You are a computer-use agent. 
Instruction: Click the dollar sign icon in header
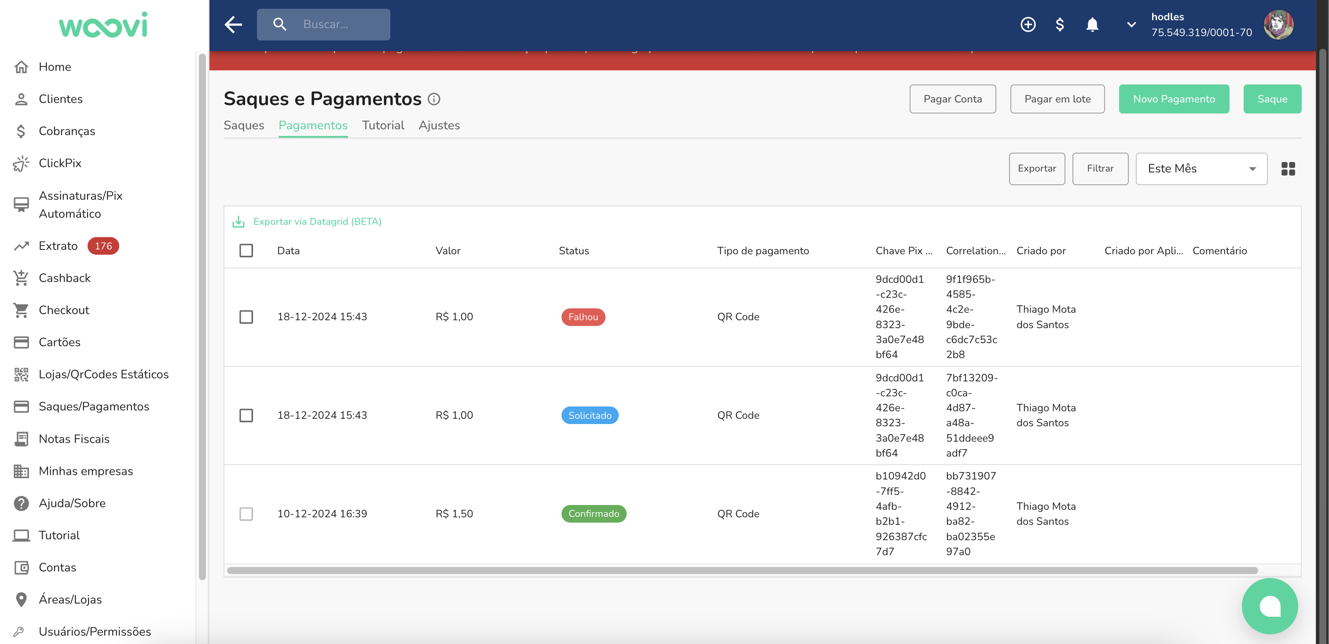pyautogui.click(x=1059, y=24)
